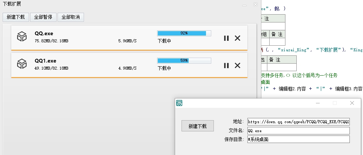Click the 保存目录 input field
The image size is (363, 155).
[x=298, y=139]
